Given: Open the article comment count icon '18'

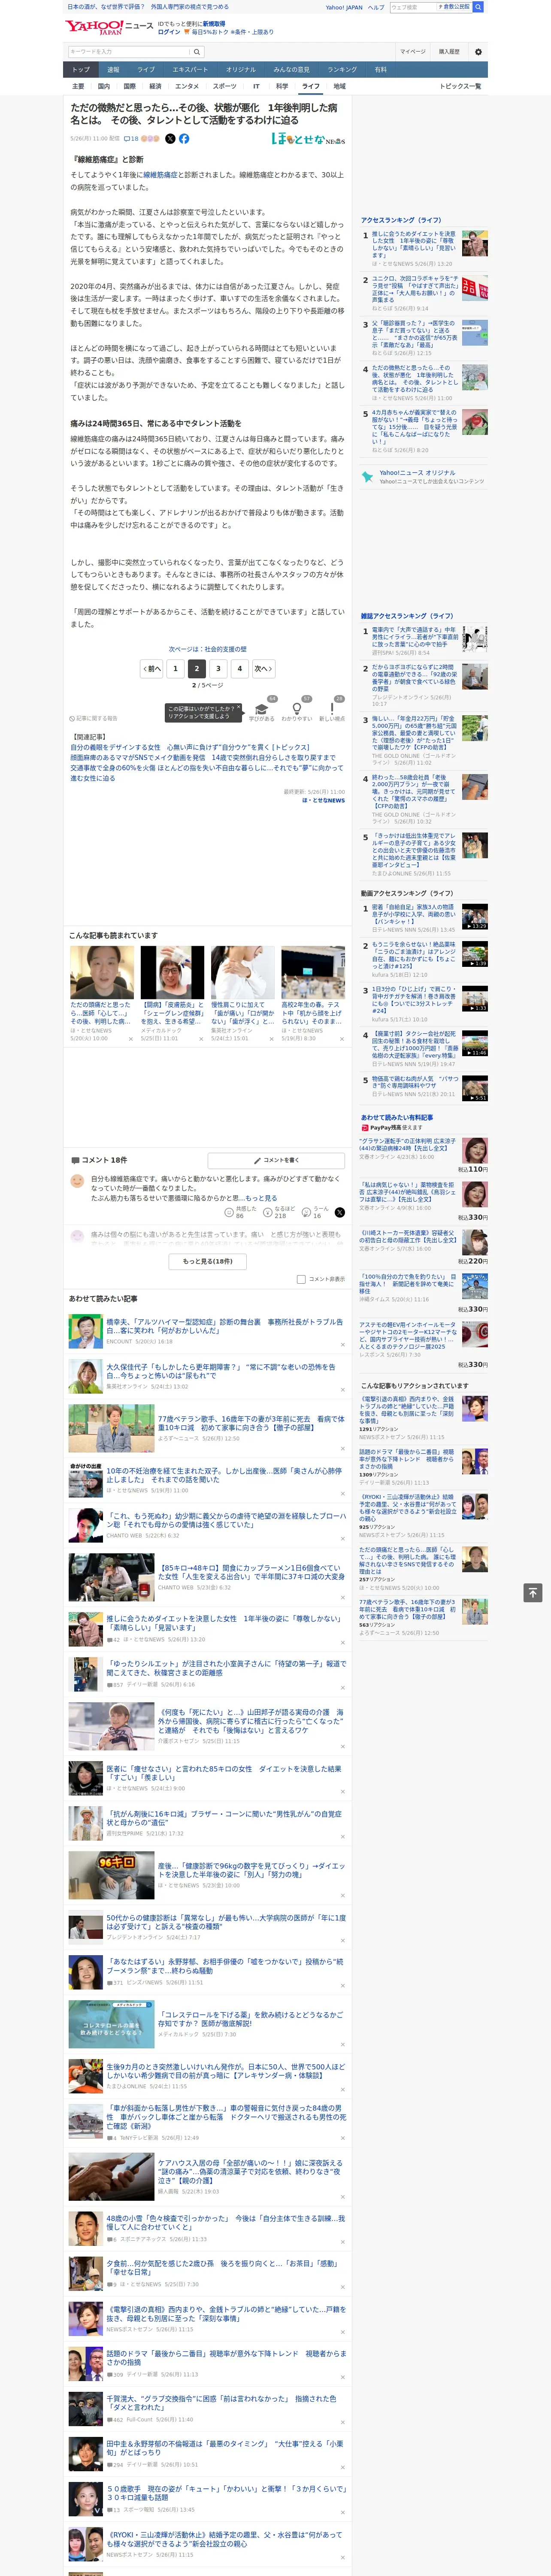Looking at the screenshot, I should click(131, 139).
